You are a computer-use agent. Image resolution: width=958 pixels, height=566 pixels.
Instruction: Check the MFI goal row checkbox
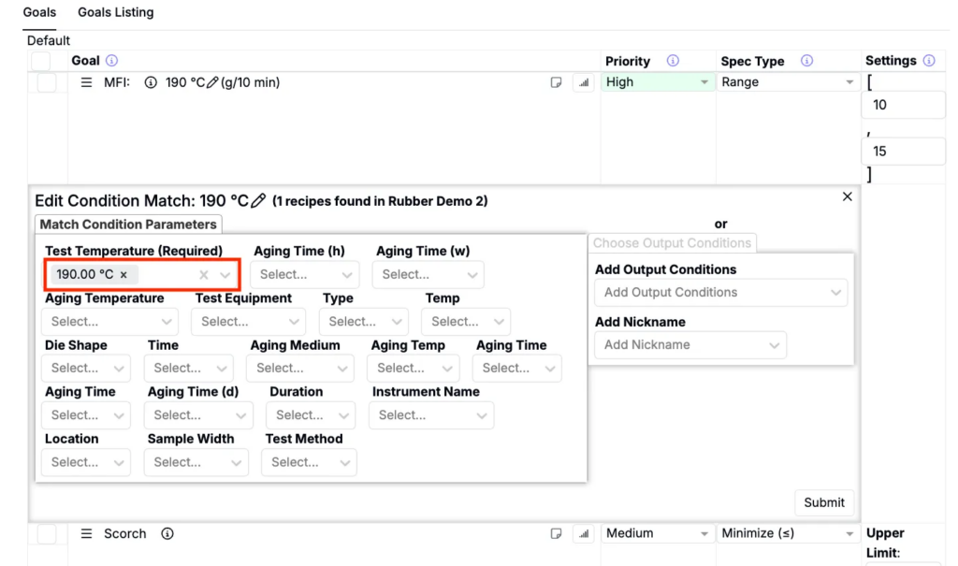pos(47,82)
